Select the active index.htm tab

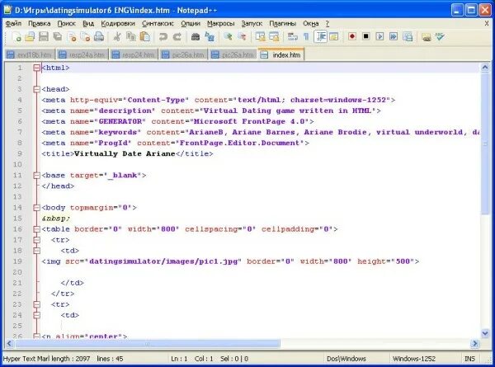click(281, 54)
